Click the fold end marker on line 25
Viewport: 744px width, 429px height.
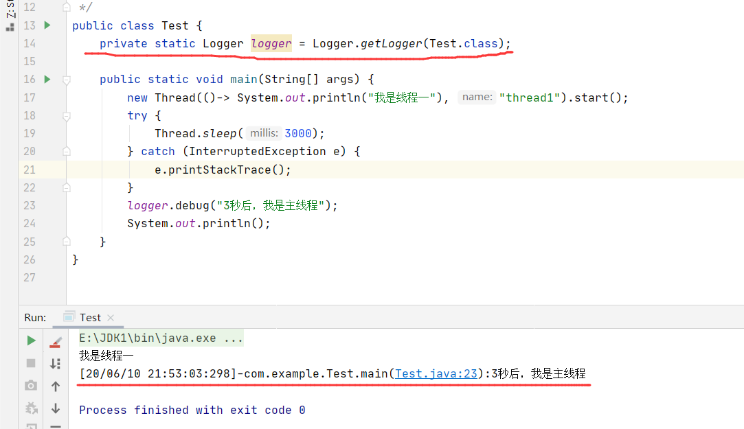pyautogui.click(x=67, y=242)
